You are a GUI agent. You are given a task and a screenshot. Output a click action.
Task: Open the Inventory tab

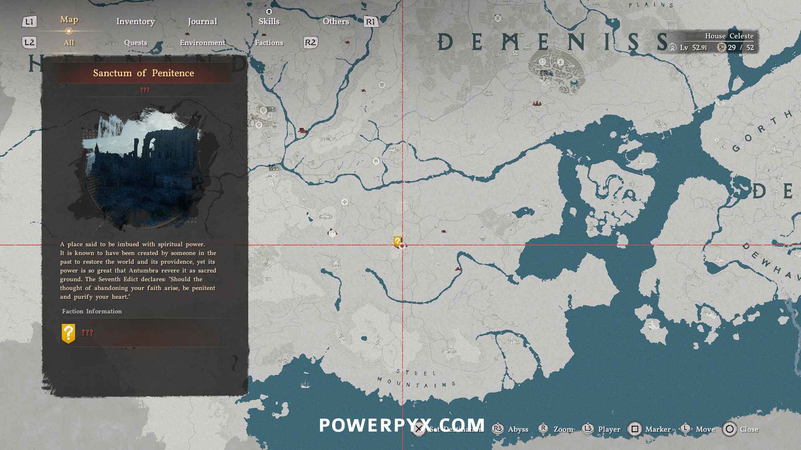[135, 21]
